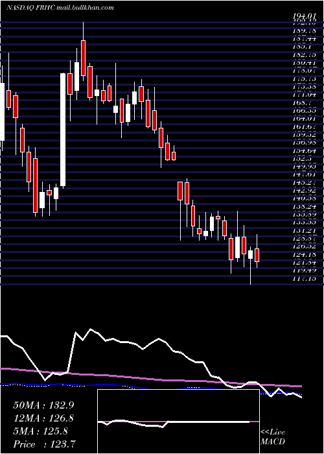324x454 pixels.
Task: Click the 124.18 price axis label
Action: point(304,255)
